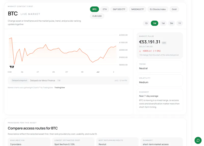The image size is (204, 146).
Task: Click the 58000.00 price axis label
Action: coord(123,65)
